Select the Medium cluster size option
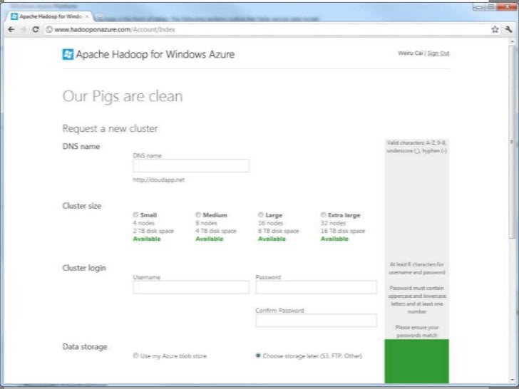The width and height of the screenshot is (519, 389). (198, 215)
